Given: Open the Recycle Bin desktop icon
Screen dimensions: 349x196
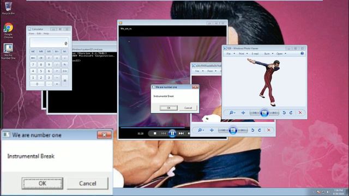Looking at the screenshot, I should coord(8,8).
